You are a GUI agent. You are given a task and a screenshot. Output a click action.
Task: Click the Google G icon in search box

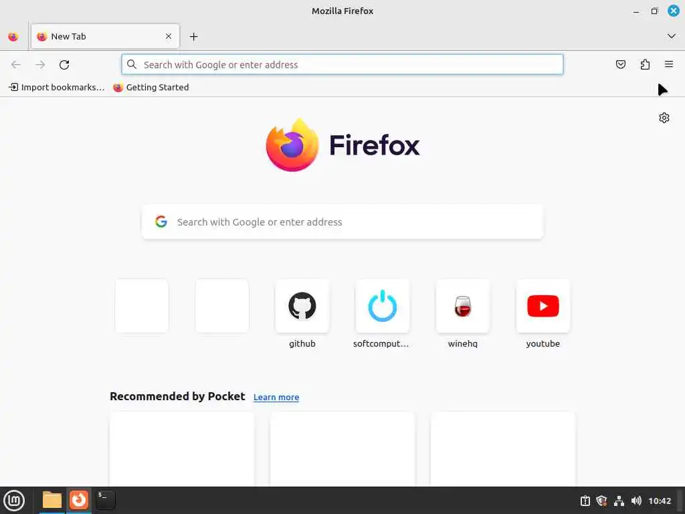pyautogui.click(x=161, y=222)
